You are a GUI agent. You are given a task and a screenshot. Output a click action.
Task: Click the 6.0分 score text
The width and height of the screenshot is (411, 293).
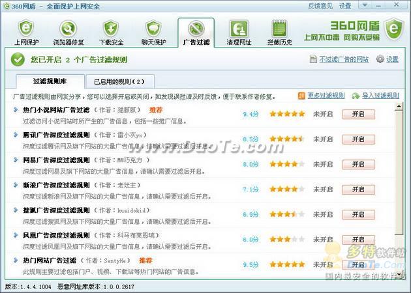tap(251, 240)
